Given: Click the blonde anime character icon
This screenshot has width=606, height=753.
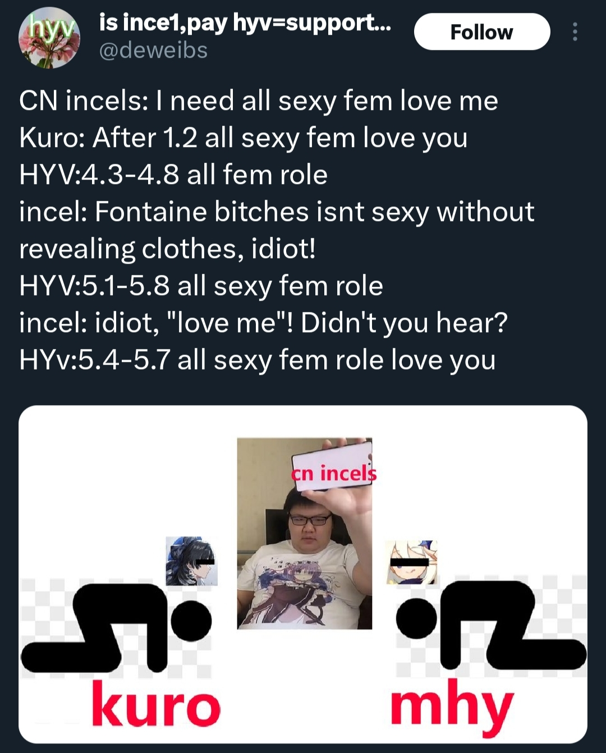Looking at the screenshot, I should pyautogui.click(x=412, y=562).
